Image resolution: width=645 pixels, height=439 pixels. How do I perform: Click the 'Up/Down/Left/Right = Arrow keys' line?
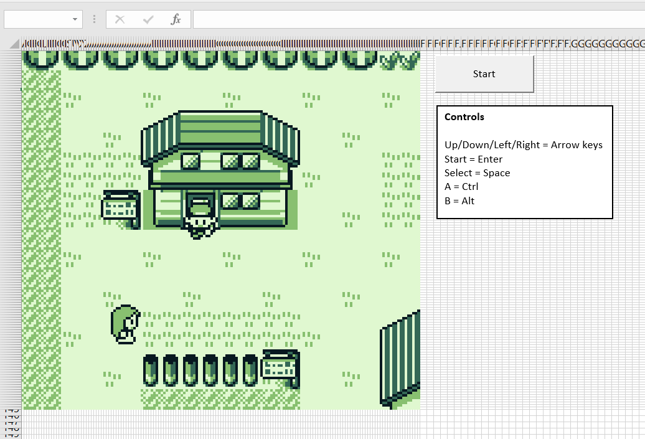tap(523, 145)
